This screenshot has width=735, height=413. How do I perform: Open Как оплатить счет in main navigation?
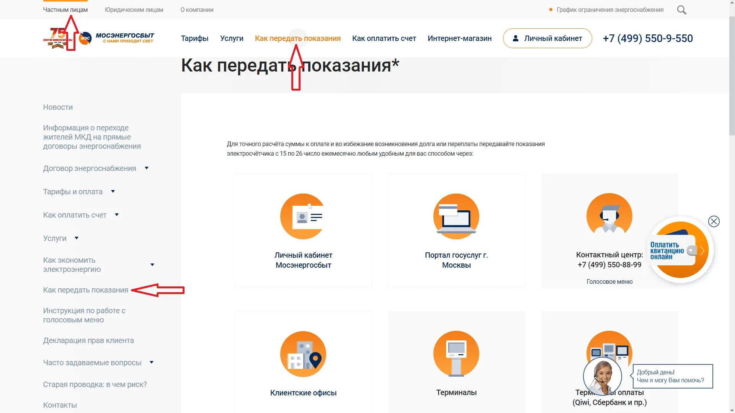[384, 38]
